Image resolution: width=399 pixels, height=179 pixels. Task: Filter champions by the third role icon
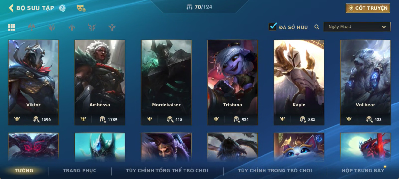click(x=52, y=27)
